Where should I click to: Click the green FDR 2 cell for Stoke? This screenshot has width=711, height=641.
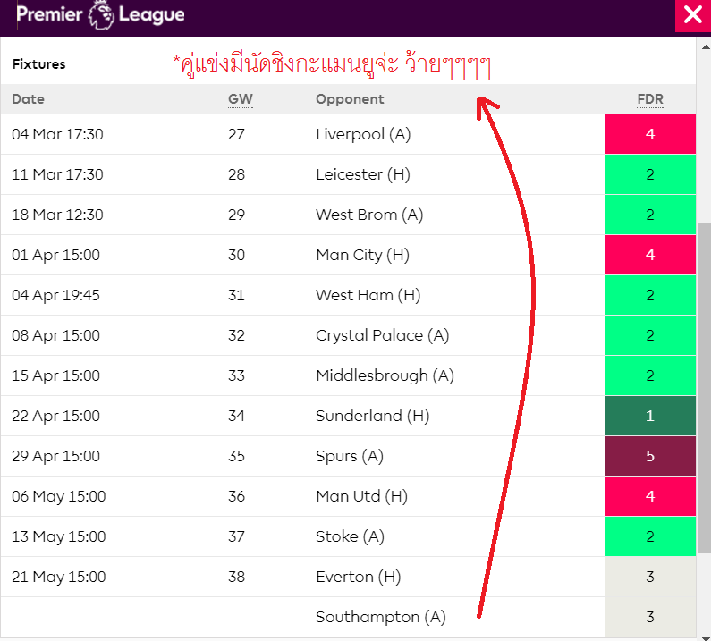point(649,536)
